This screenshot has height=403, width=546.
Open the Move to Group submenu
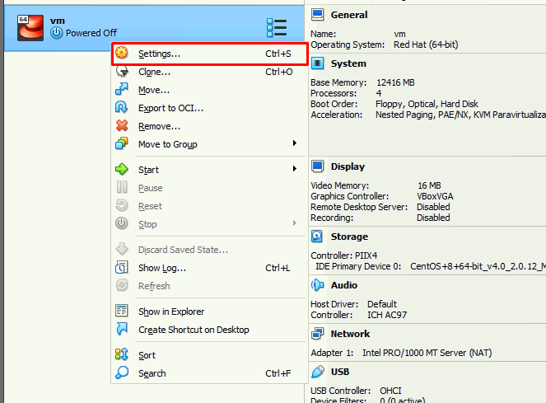point(210,144)
